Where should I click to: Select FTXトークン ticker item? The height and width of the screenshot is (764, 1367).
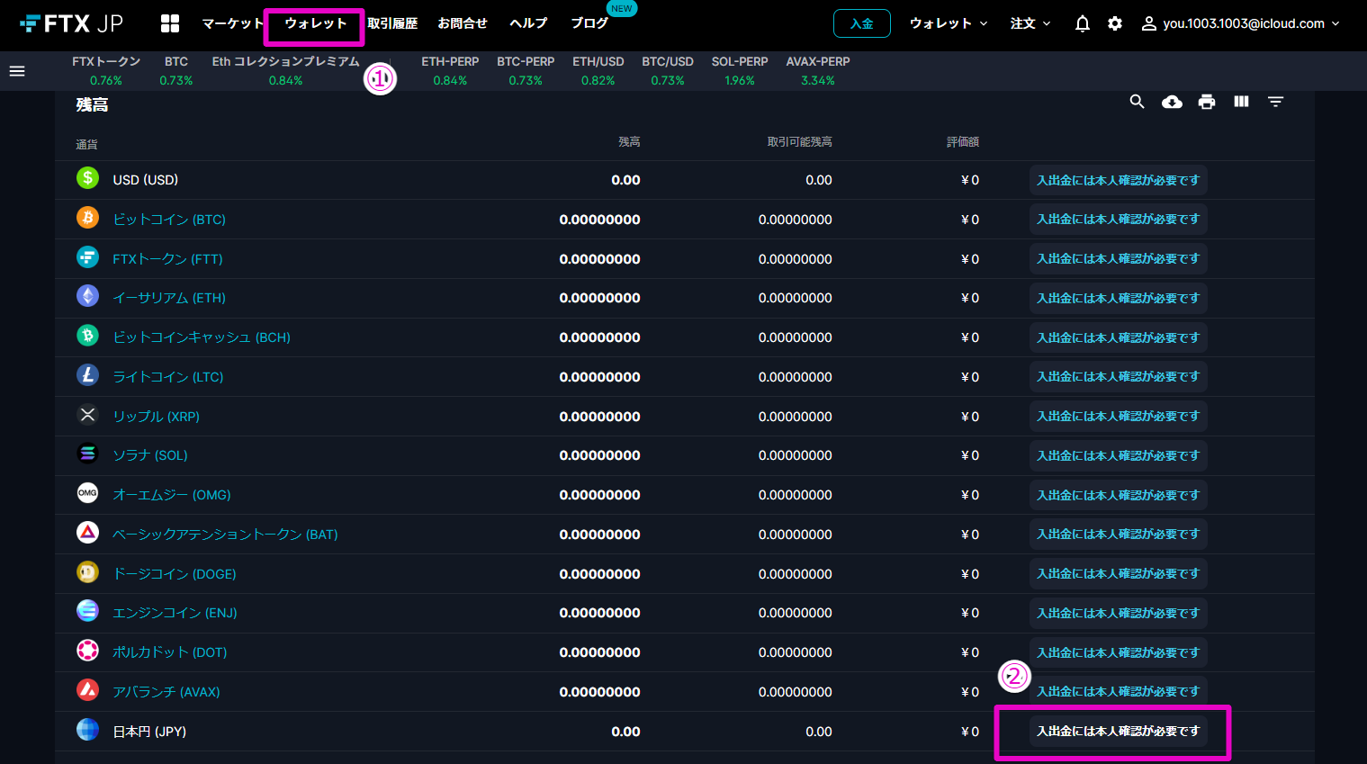coord(106,70)
